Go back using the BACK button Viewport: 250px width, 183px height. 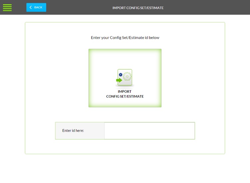(36, 7)
